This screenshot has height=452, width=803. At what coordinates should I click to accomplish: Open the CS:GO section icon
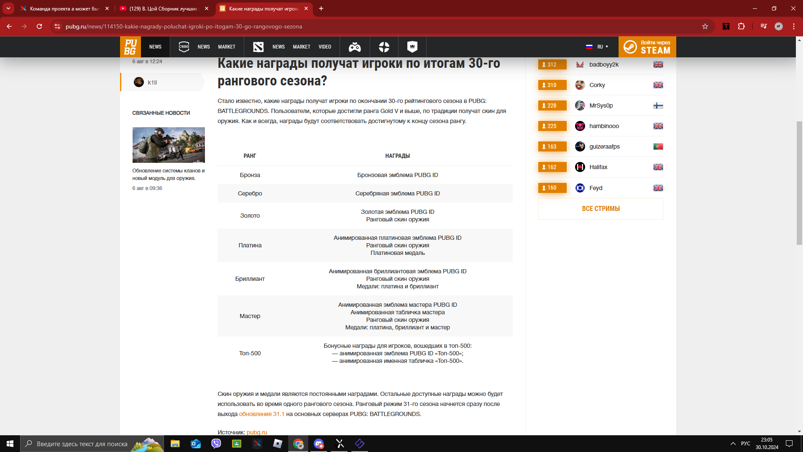(x=184, y=47)
